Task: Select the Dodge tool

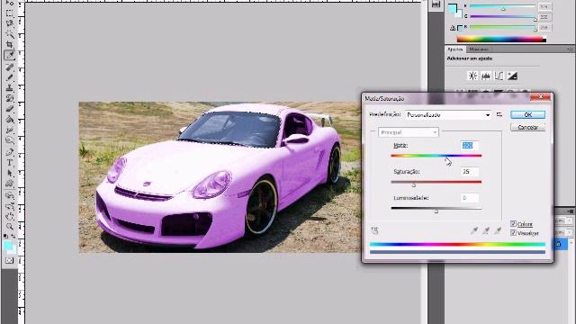Action: tap(10, 140)
